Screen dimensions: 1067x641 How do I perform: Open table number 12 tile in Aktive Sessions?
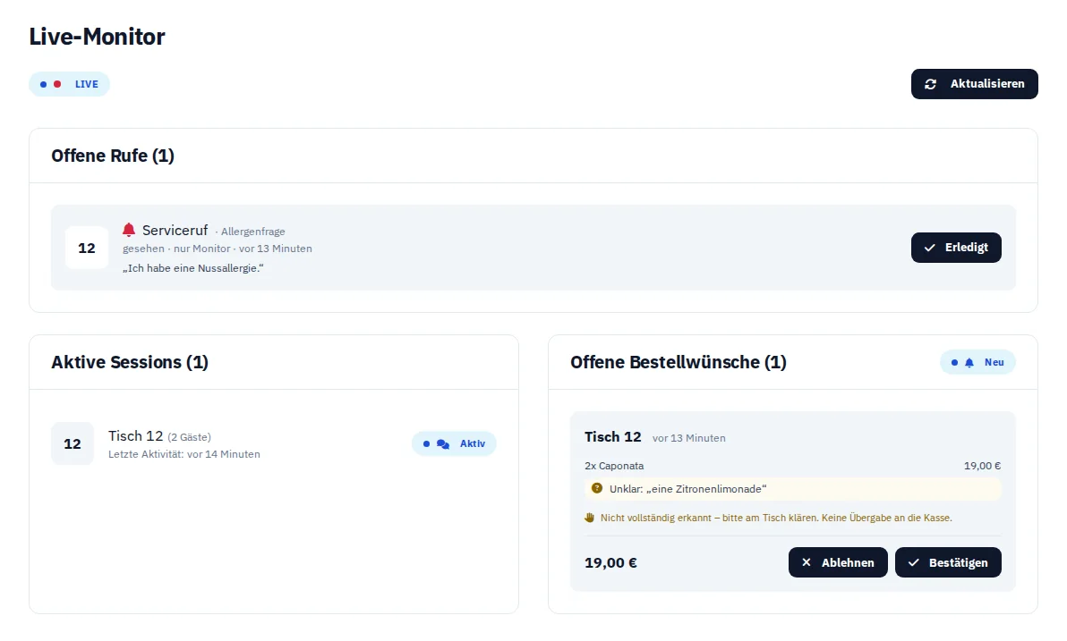(x=73, y=444)
